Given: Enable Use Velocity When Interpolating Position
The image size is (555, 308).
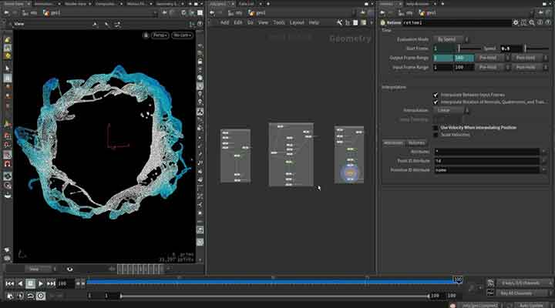Looking at the screenshot, I should tap(436, 128).
